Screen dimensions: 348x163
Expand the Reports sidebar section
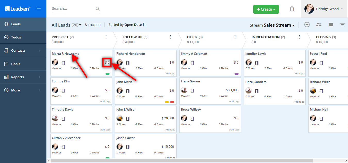pyautogui.click(x=23, y=77)
